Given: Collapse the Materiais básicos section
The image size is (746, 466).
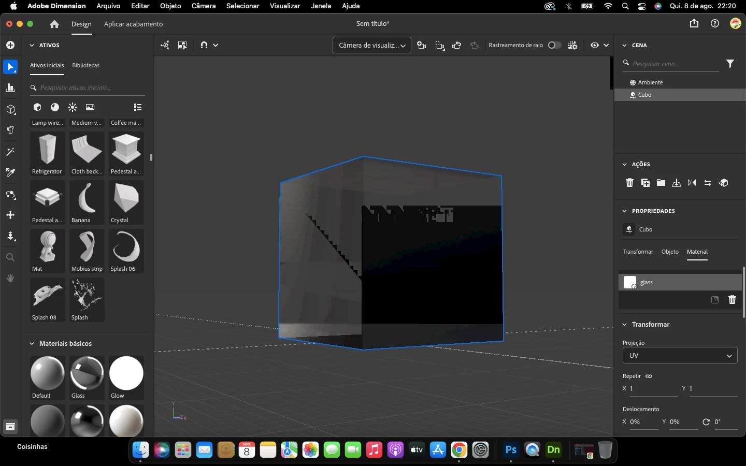Looking at the screenshot, I should (x=32, y=343).
